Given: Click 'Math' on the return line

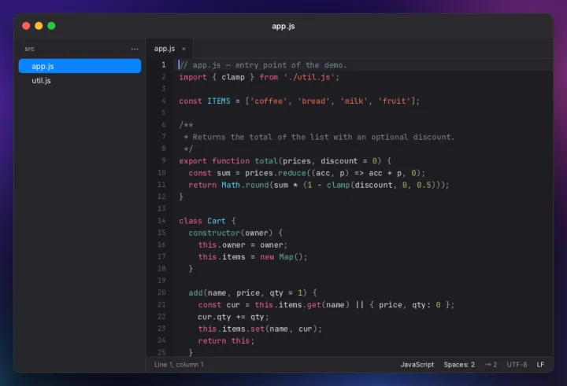Looking at the screenshot, I should click(x=231, y=185).
